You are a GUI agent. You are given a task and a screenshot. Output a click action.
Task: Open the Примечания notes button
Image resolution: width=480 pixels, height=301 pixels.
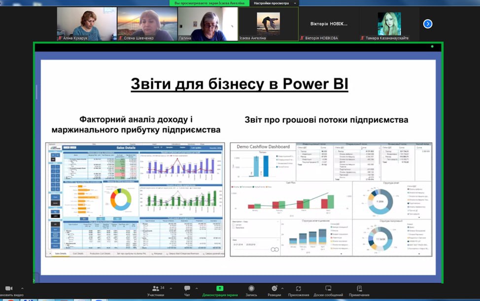(359, 291)
